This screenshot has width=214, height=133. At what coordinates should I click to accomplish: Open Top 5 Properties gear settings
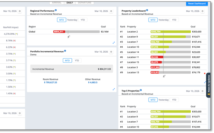(x=203, y=91)
